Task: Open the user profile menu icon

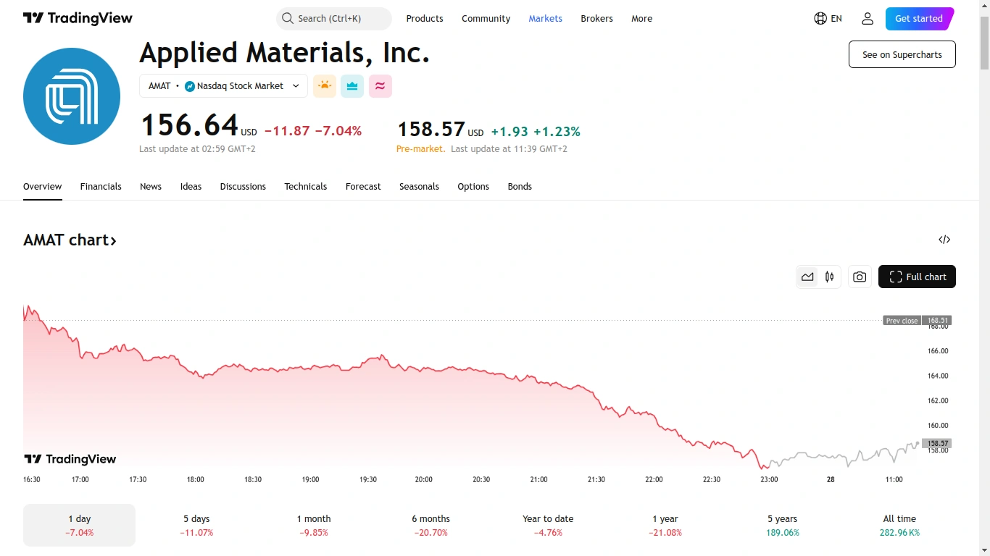Action: [868, 19]
